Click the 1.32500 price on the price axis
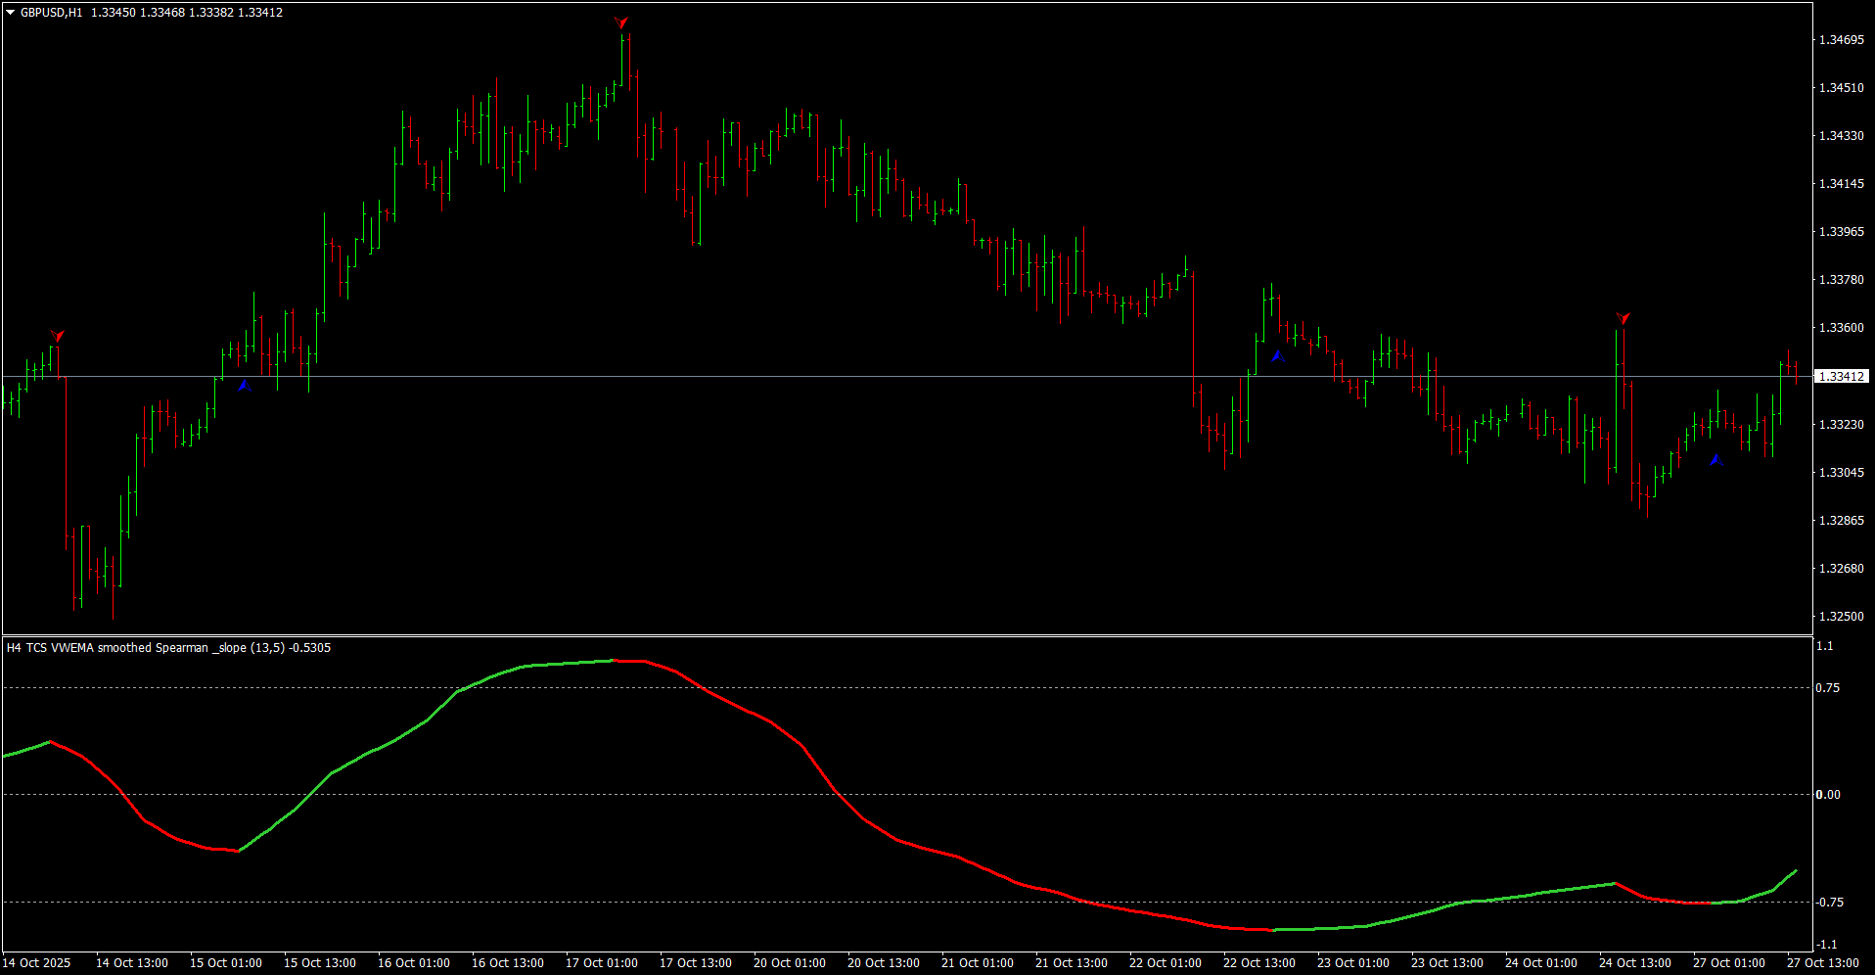The width and height of the screenshot is (1875, 975). point(1841,617)
